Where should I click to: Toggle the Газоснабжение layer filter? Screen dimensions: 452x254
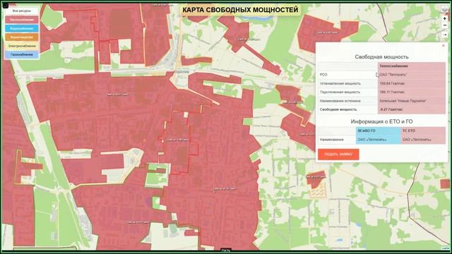[22, 54]
